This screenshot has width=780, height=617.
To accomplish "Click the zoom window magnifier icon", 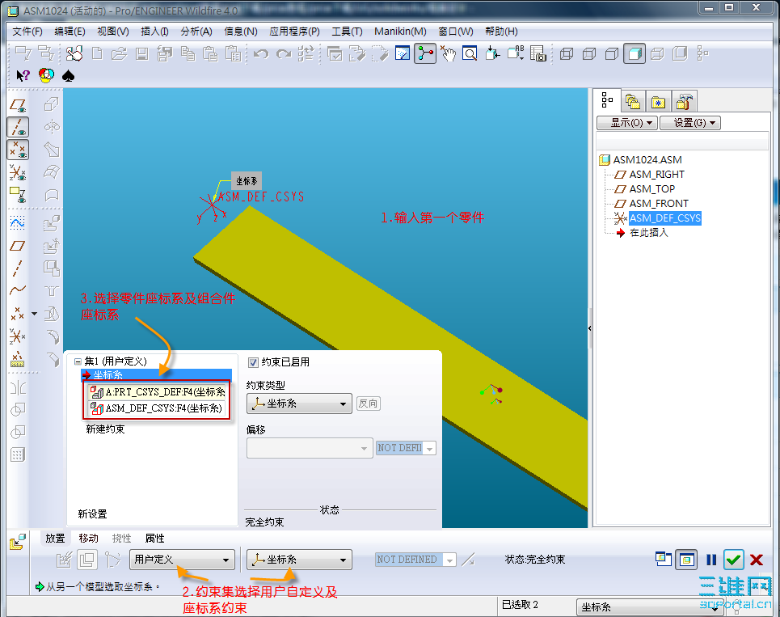I will click(470, 53).
